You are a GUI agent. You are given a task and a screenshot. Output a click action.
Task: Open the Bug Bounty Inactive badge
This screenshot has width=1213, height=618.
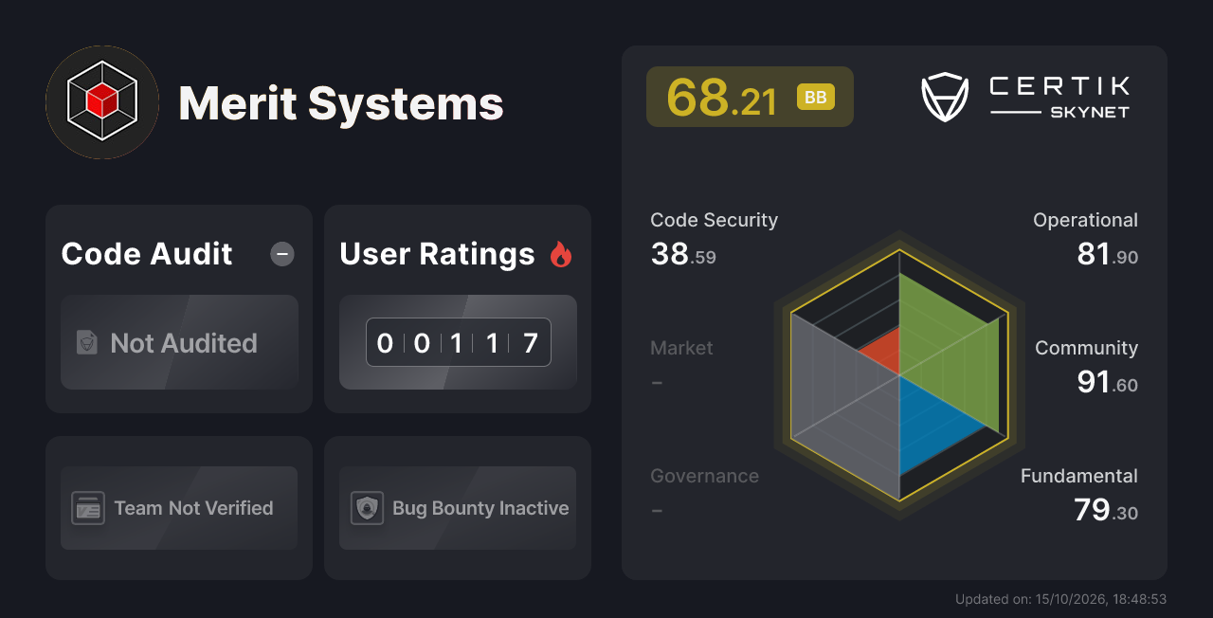pos(458,508)
